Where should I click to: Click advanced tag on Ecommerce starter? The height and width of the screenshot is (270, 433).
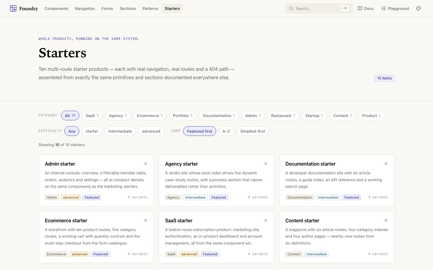click(x=79, y=254)
